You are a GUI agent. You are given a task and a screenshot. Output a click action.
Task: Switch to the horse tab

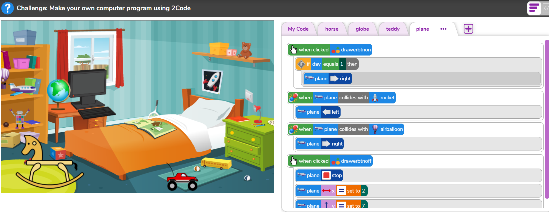332,29
